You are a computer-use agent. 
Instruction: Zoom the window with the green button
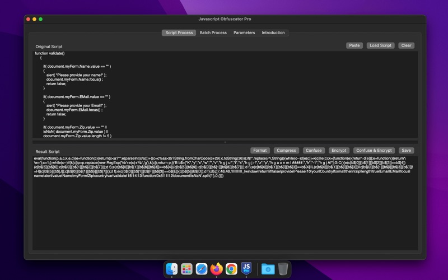click(x=40, y=19)
